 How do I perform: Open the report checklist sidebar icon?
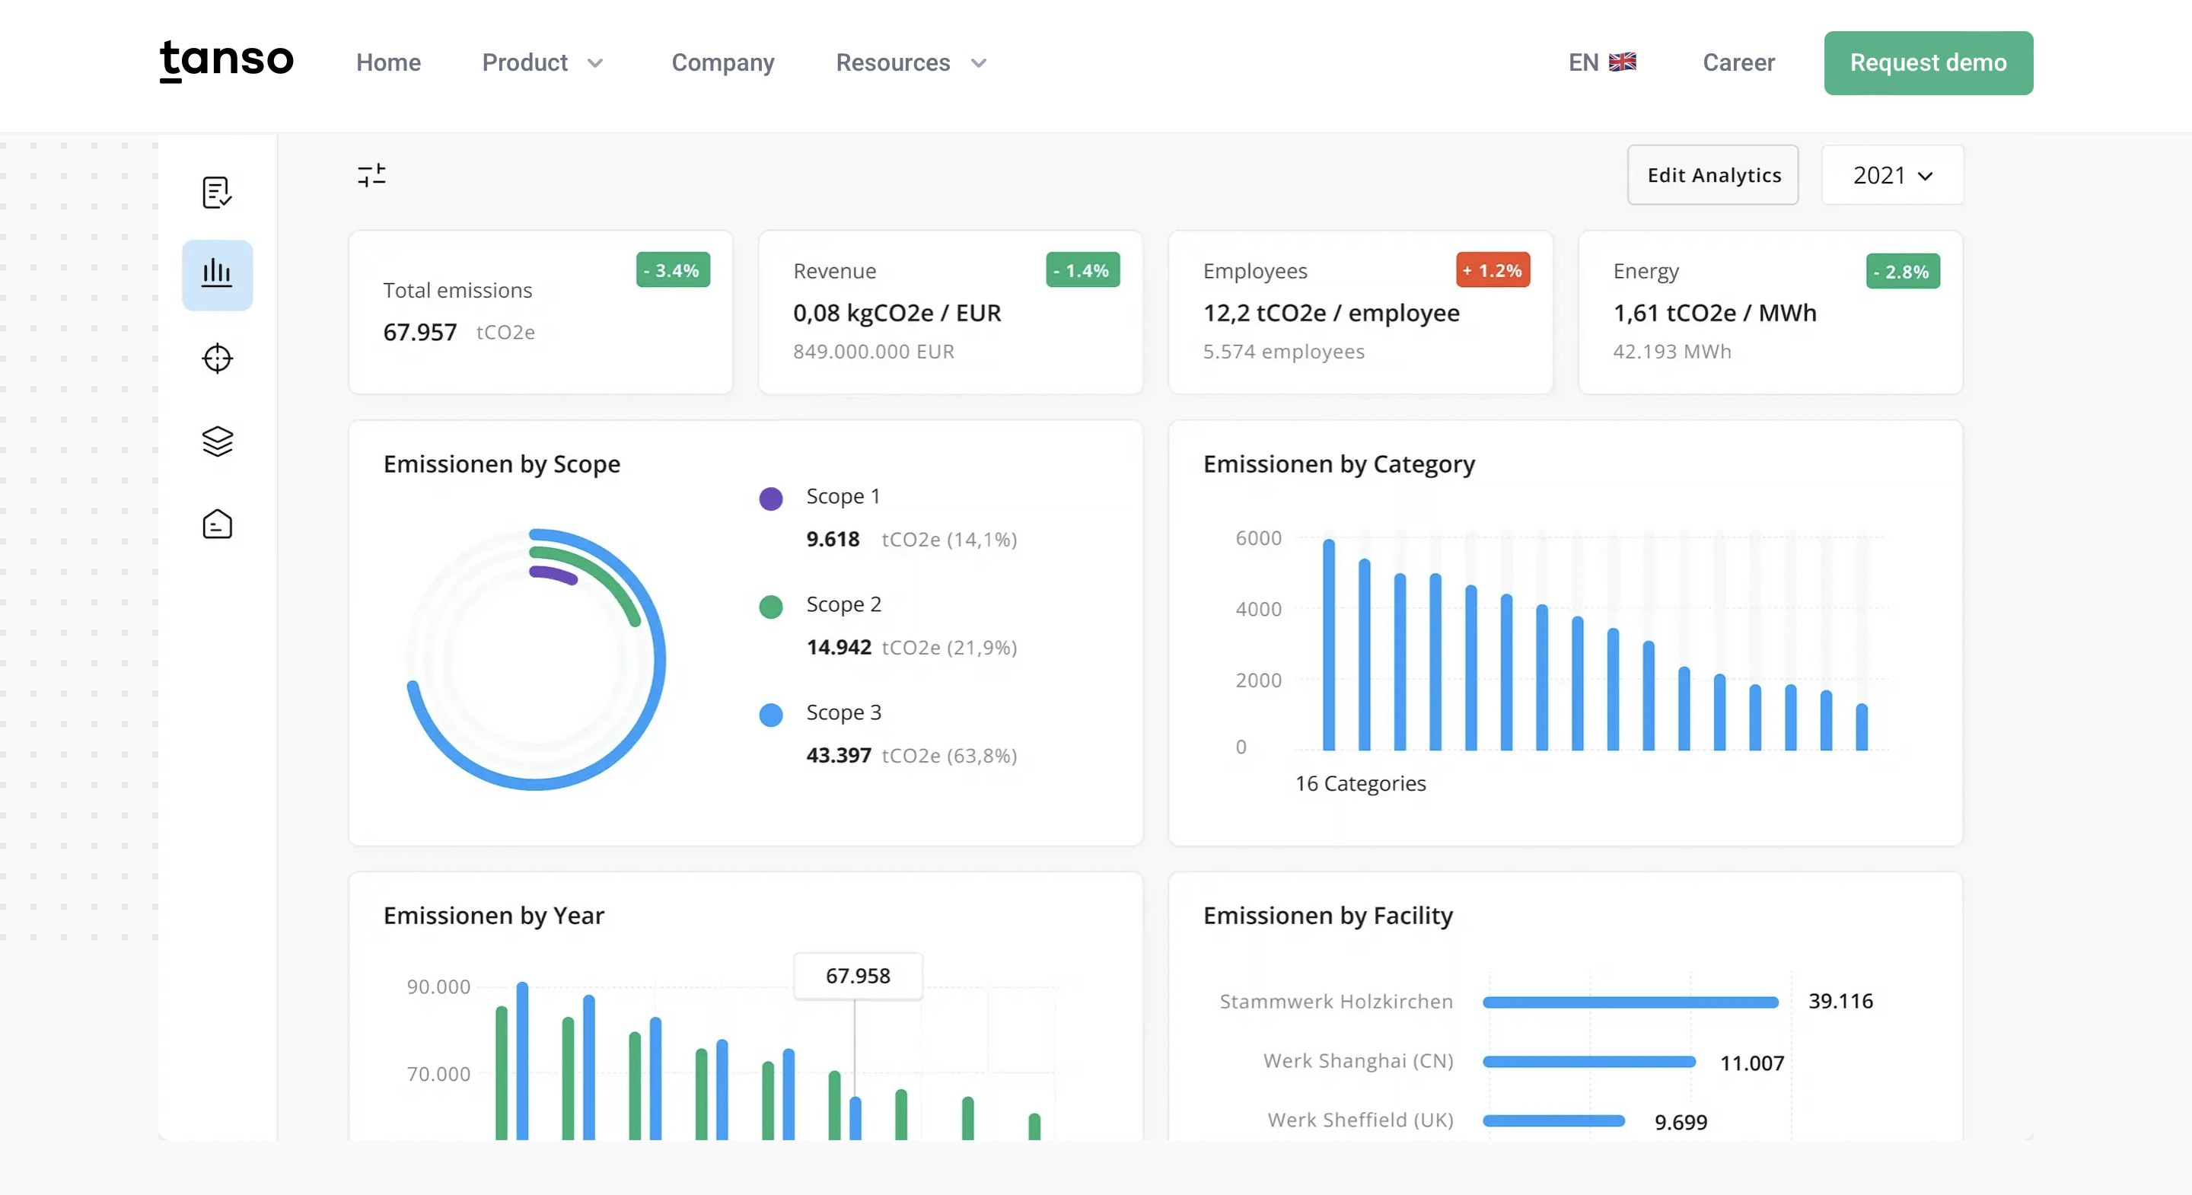pyautogui.click(x=217, y=193)
